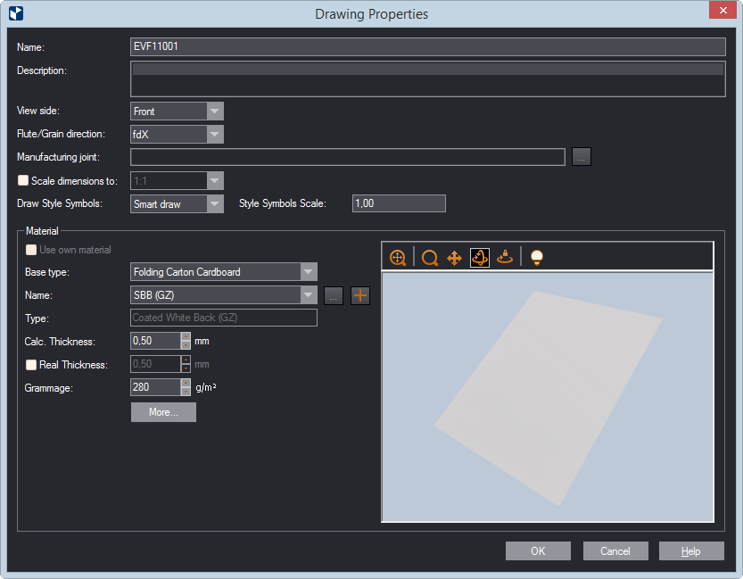
Task: Click the Cancel button
Action: (x=615, y=551)
